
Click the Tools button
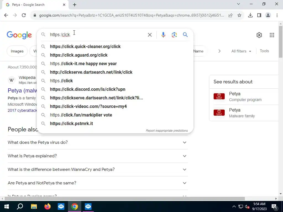(x=264, y=51)
